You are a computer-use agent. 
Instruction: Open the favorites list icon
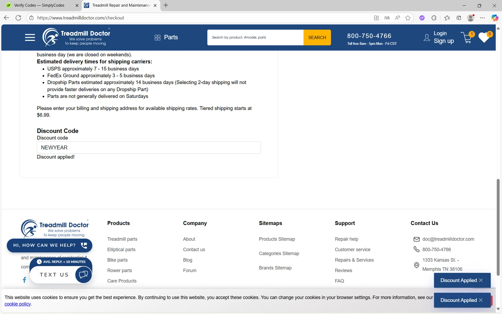coord(447,18)
